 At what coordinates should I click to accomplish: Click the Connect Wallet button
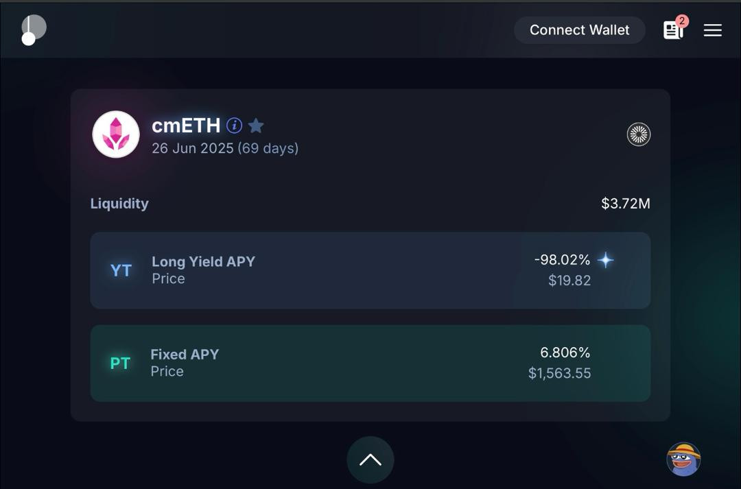(579, 30)
